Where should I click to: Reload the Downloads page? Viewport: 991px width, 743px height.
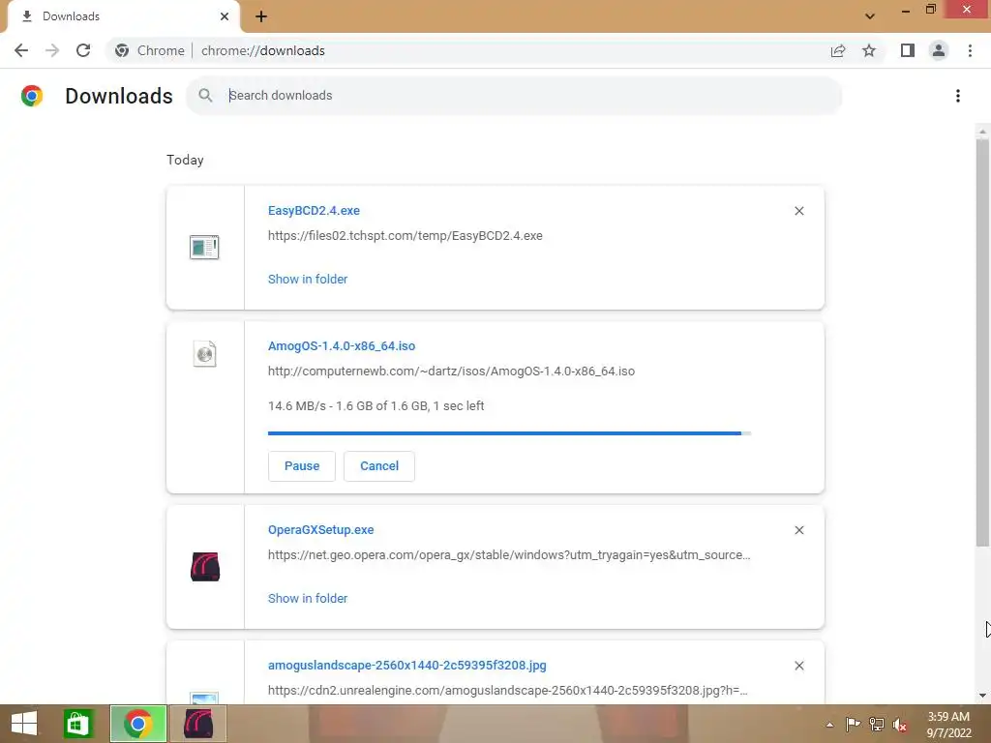(x=83, y=50)
